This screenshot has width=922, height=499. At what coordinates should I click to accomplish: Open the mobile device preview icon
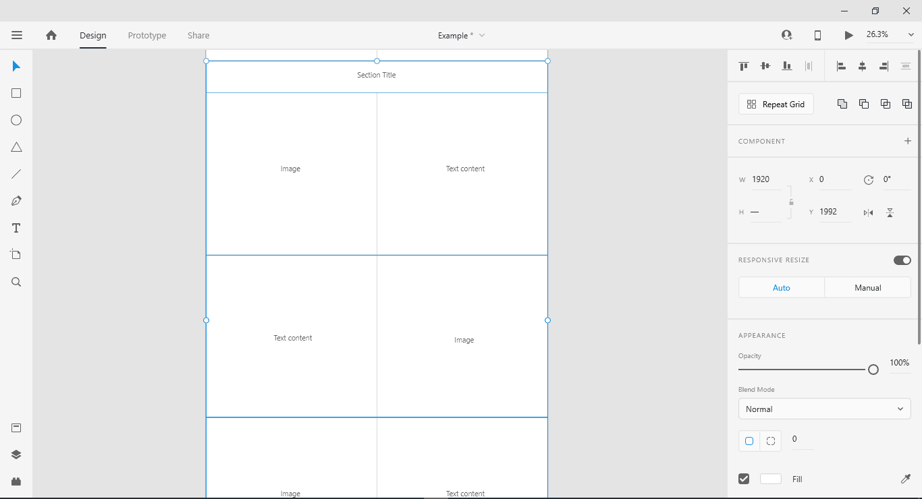point(817,35)
